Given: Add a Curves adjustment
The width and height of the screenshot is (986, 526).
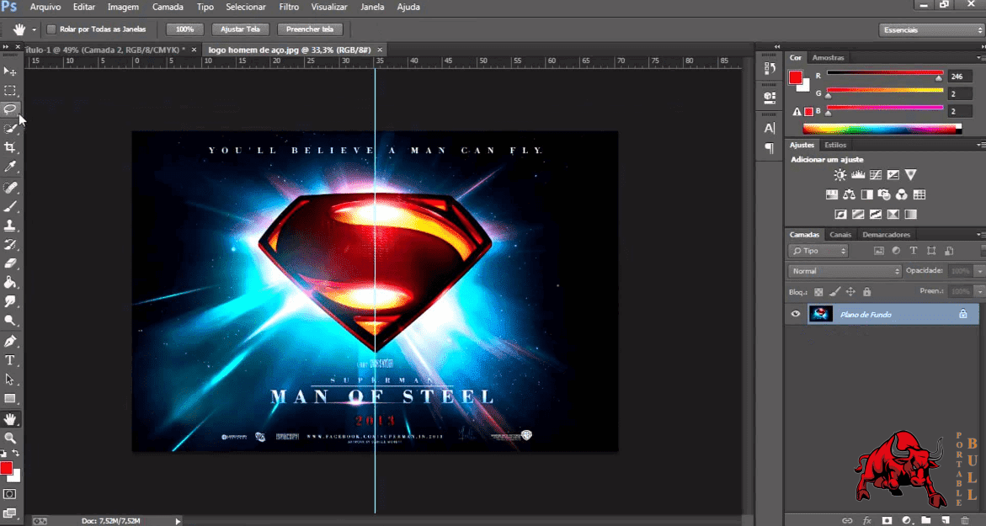Looking at the screenshot, I should click(x=876, y=175).
